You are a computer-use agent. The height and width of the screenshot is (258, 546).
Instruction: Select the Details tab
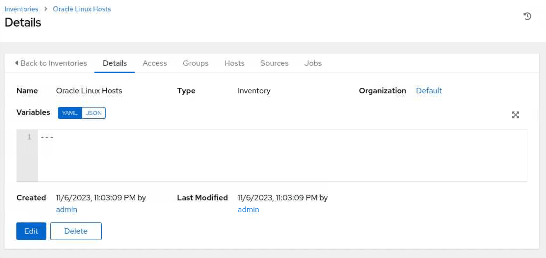(x=115, y=63)
